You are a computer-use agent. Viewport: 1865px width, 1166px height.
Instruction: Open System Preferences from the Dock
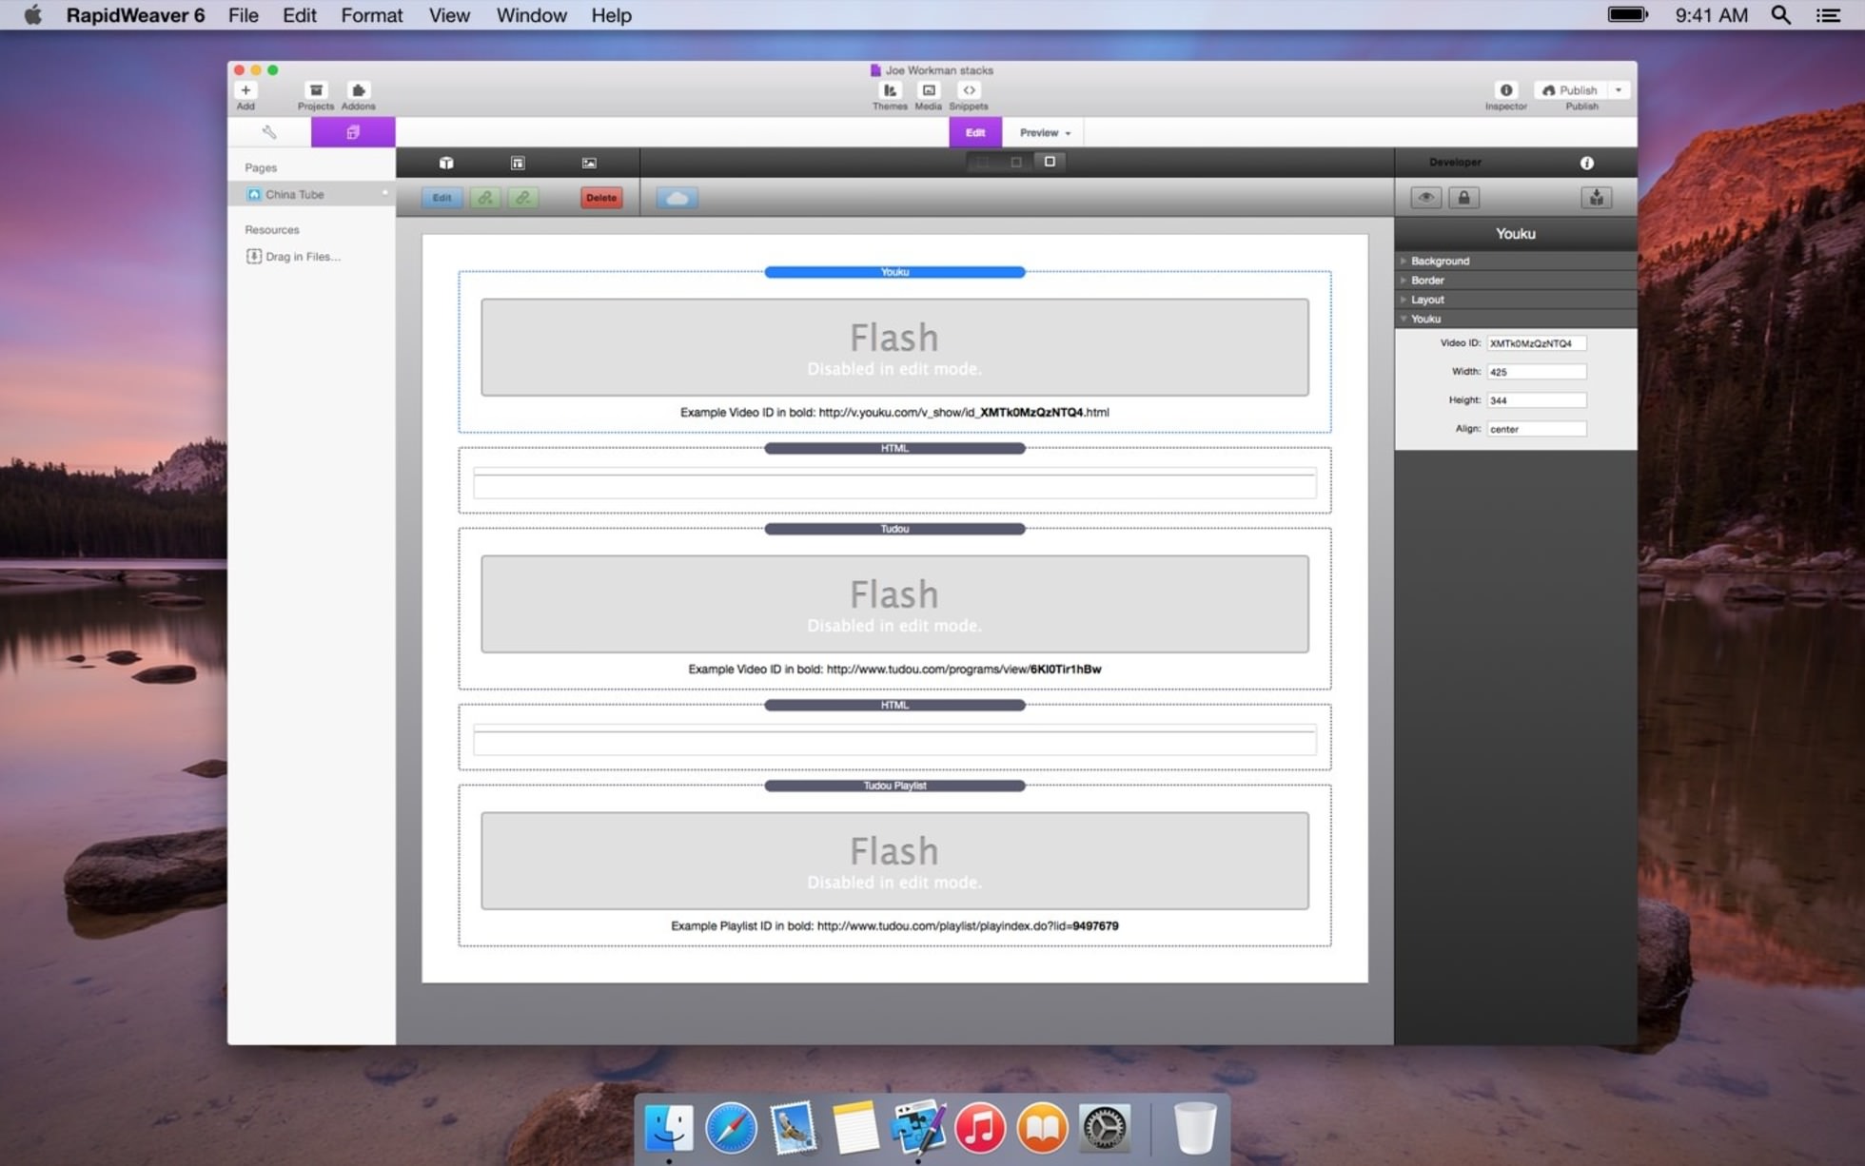click(1105, 1128)
